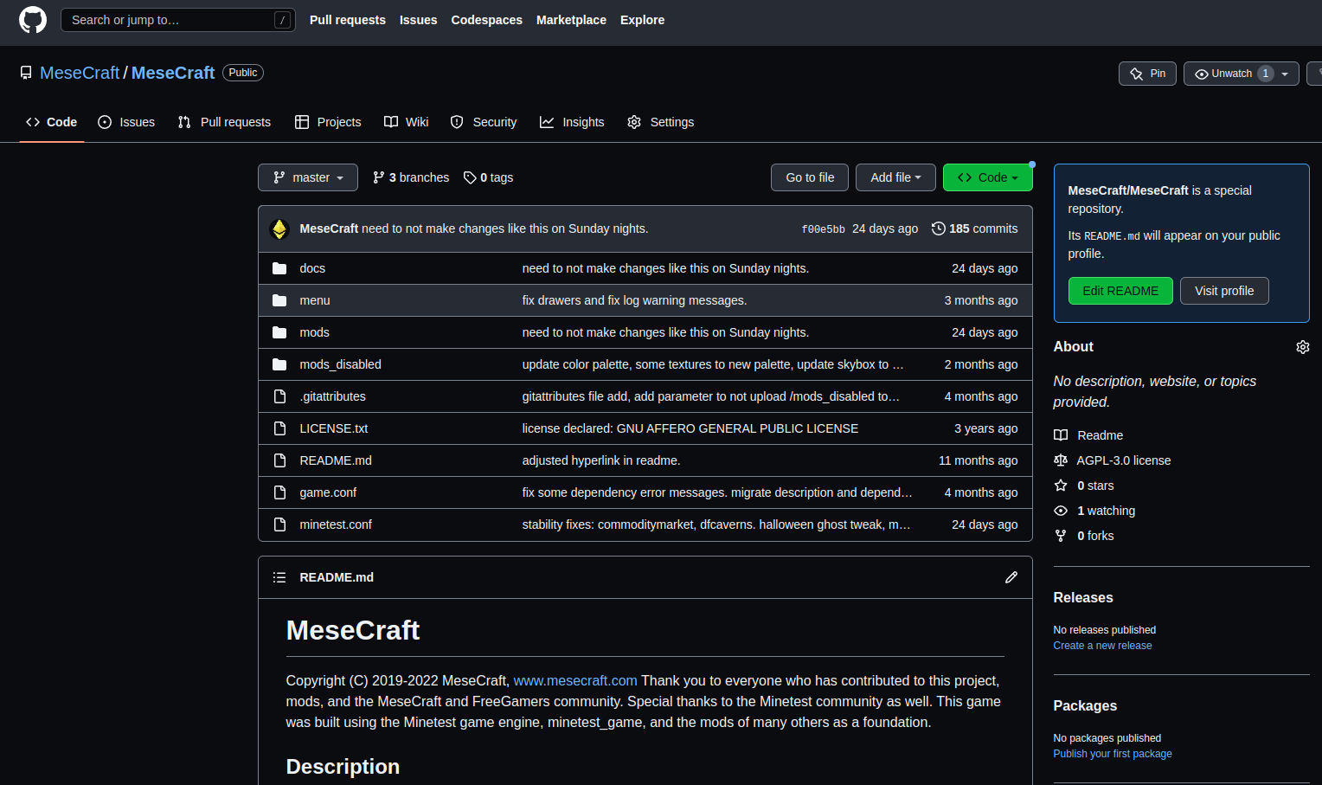Click the .gitattributes file icon
This screenshot has width=1322, height=785.
[x=279, y=396]
